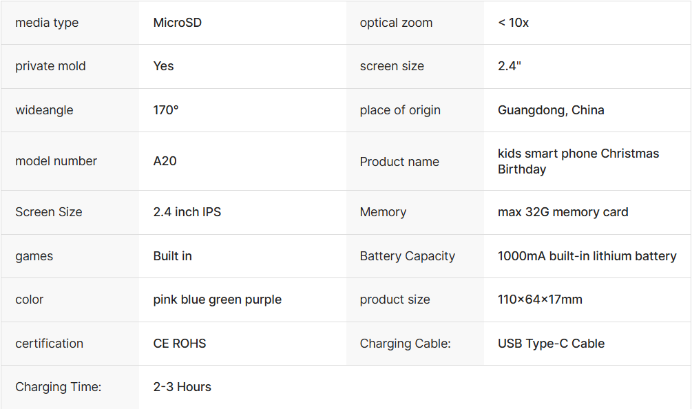This screenshot has width=692, height=409.
Task: Click 'pink blue green purple' color value
Action: tap(217, 300)
